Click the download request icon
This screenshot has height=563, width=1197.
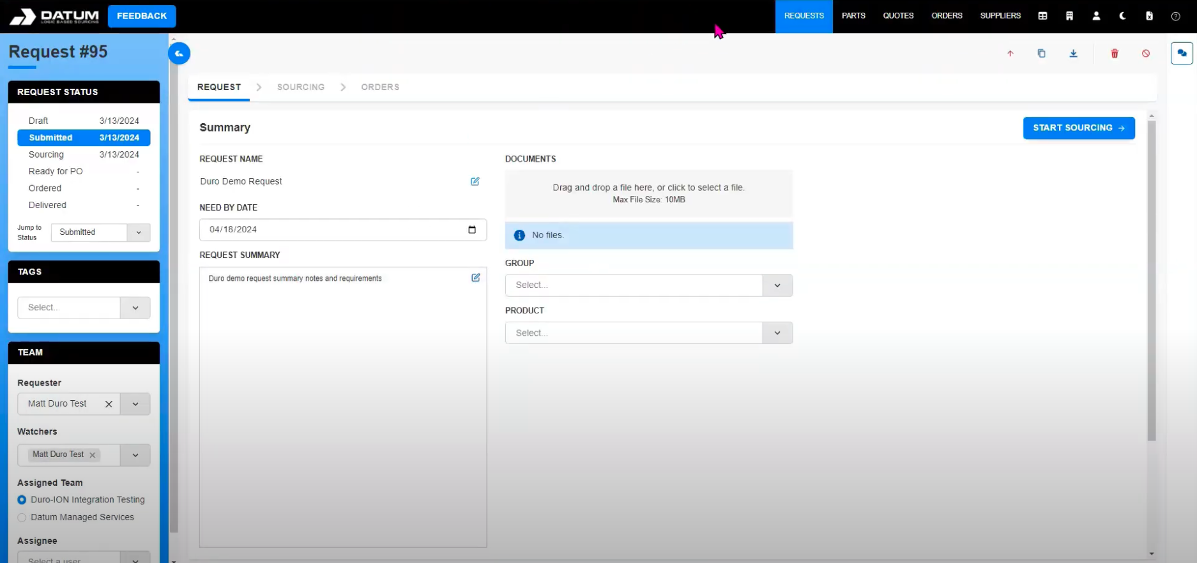(1073, 54)
